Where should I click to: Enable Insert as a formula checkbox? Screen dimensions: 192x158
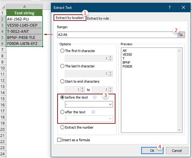point(59,140)
